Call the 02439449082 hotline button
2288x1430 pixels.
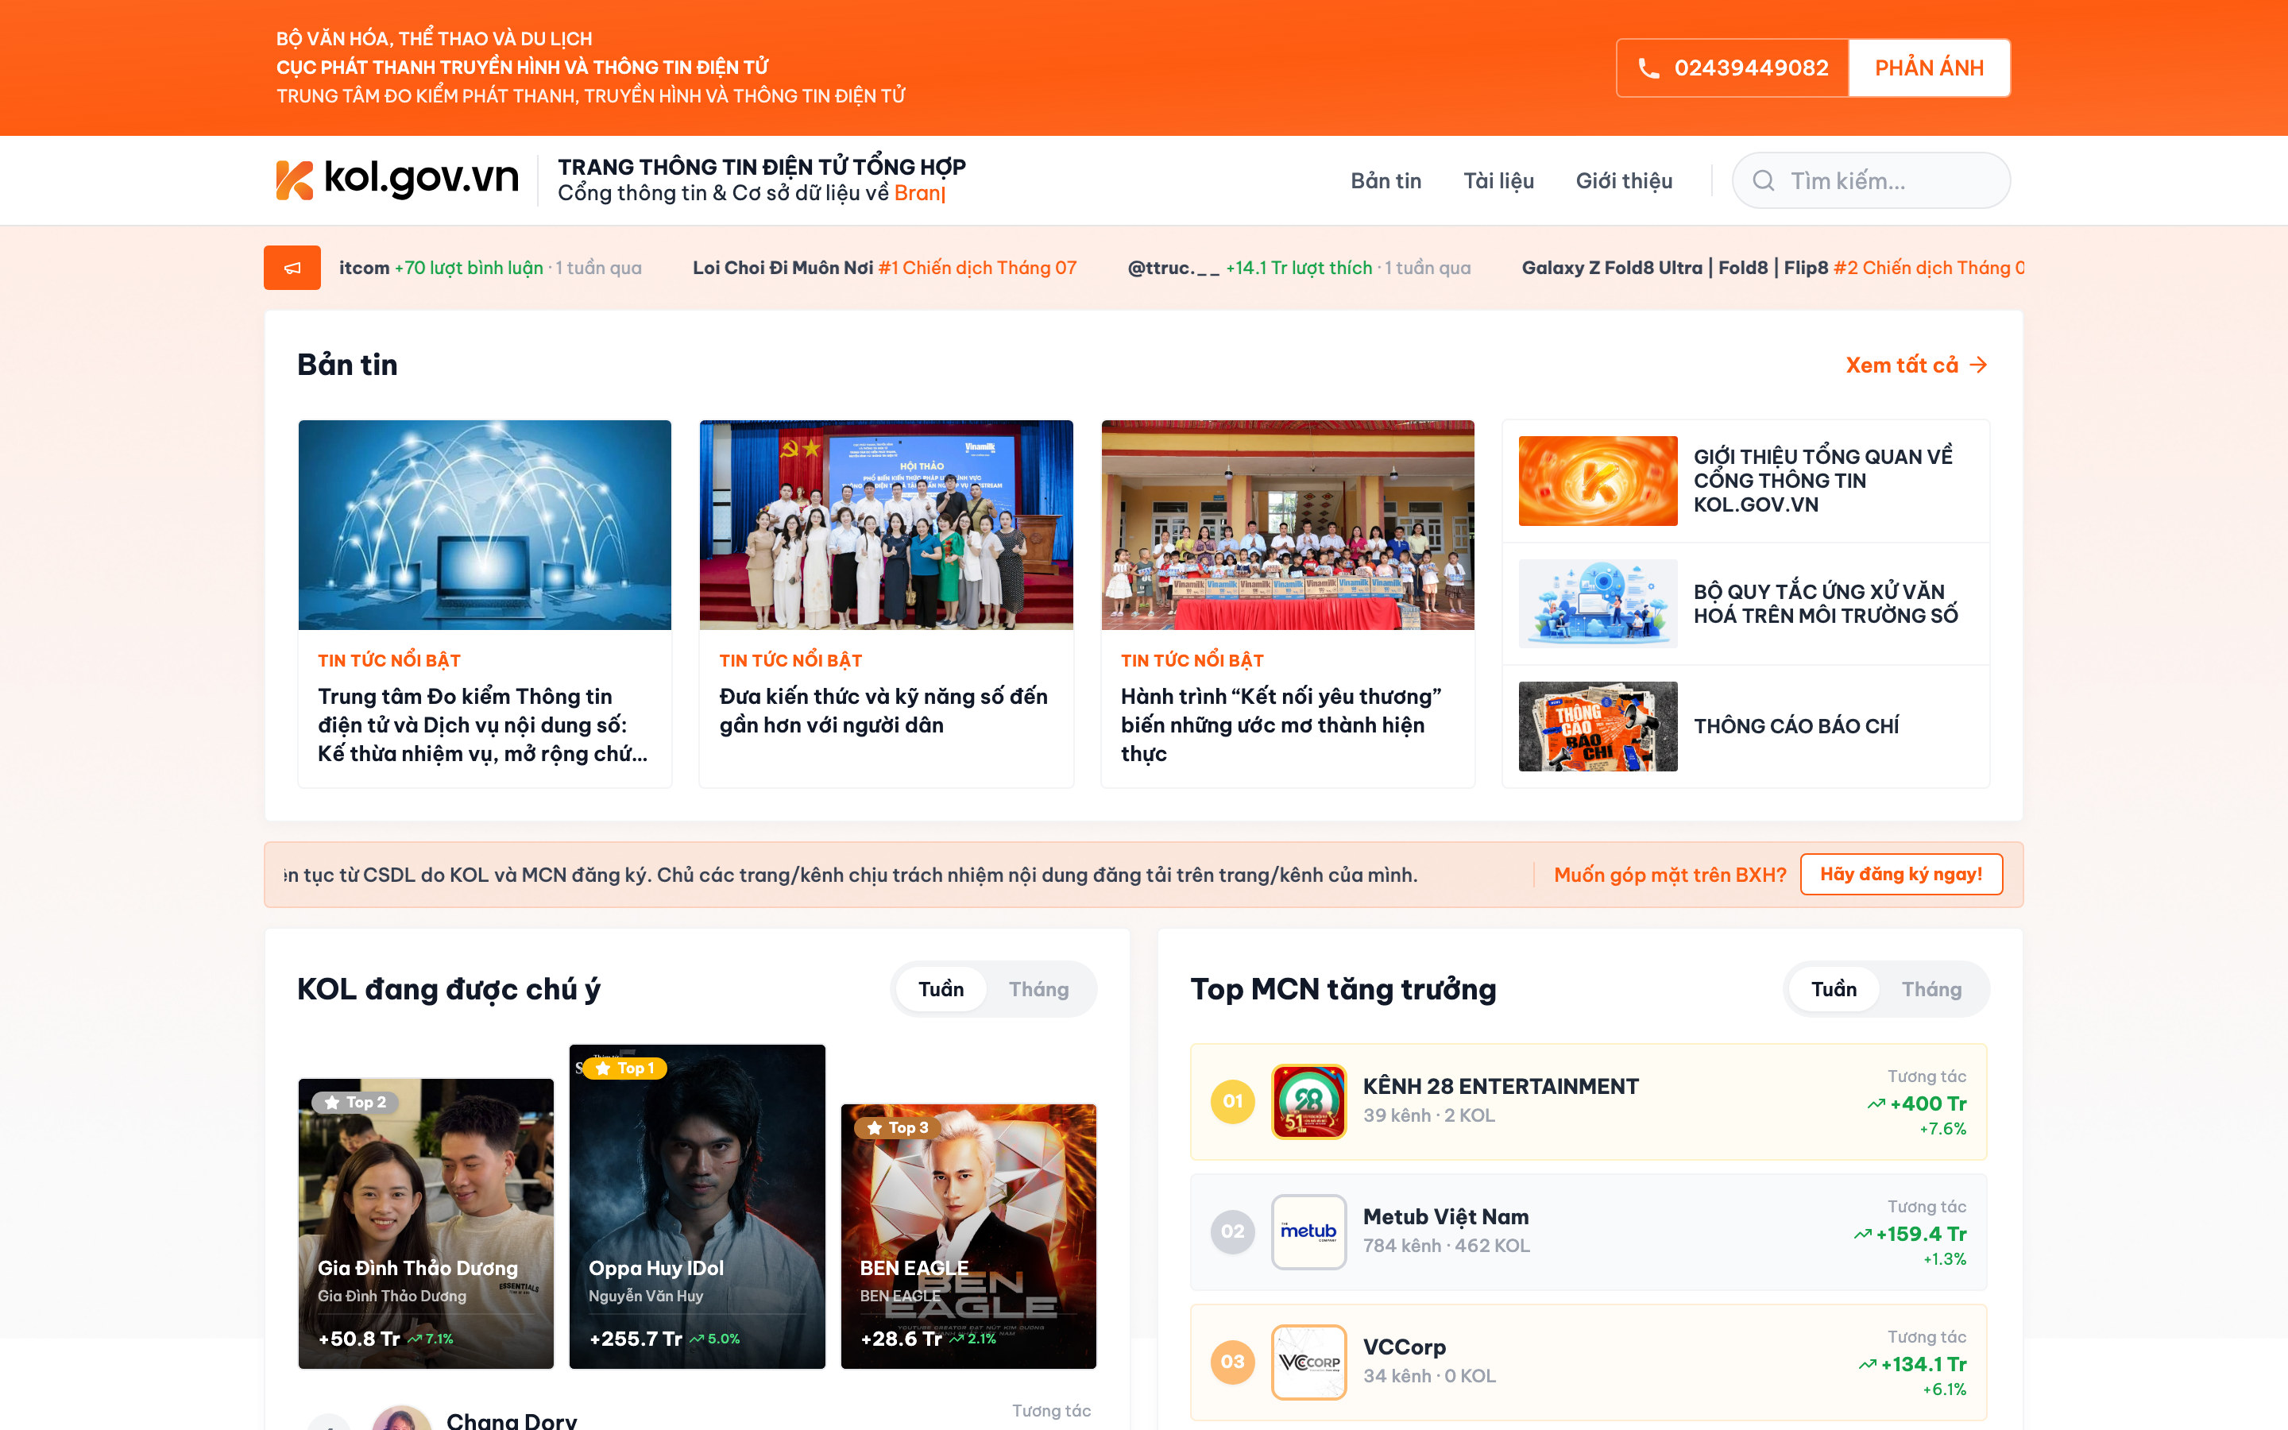click(1732, 68)
